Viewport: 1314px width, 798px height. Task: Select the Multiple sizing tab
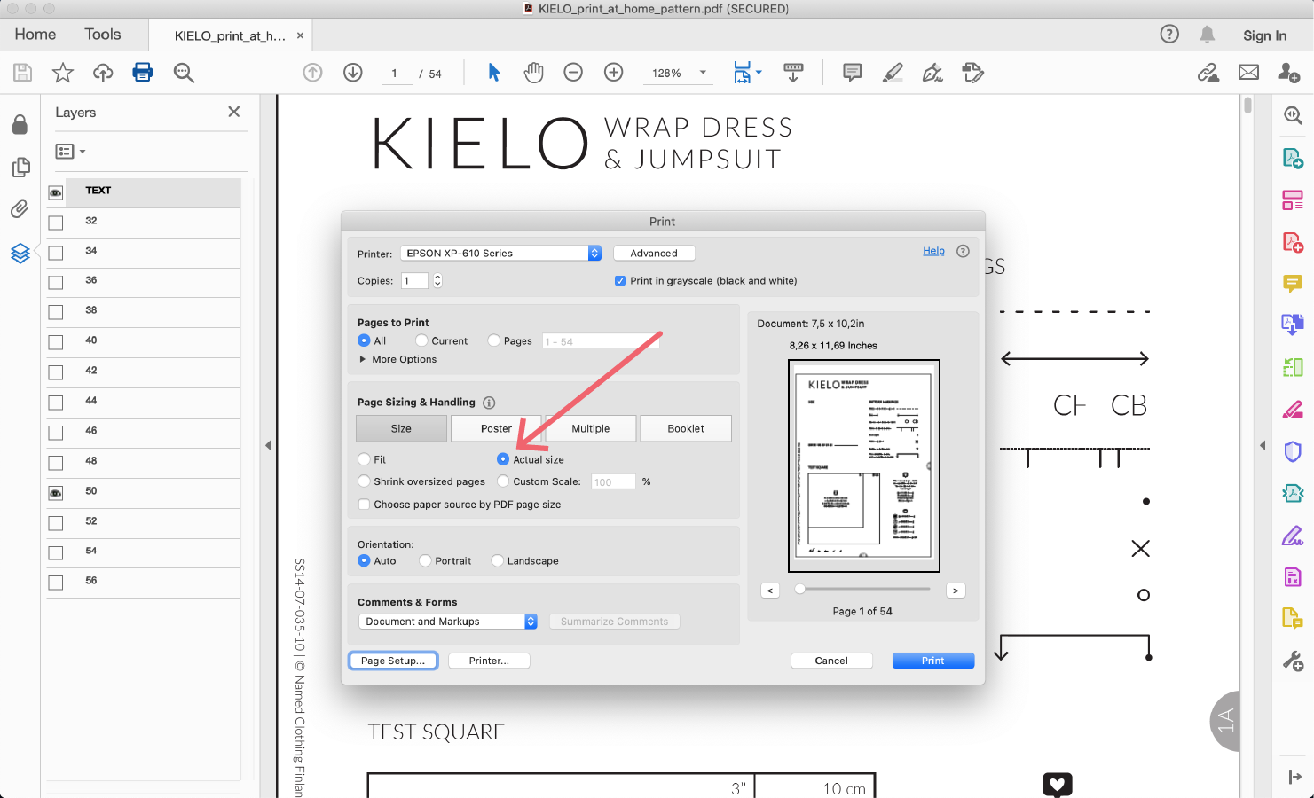coord(591,428)
